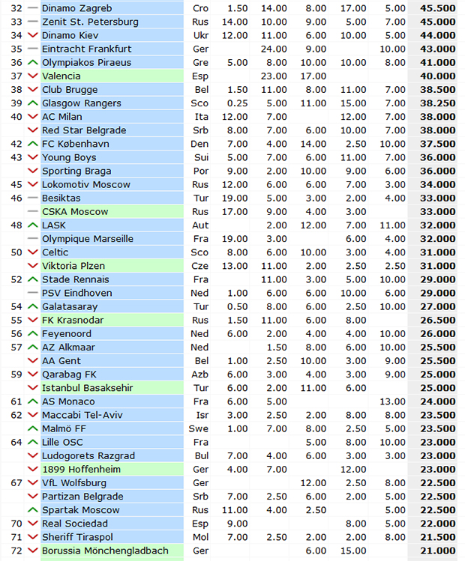
Task: Click rank number 48 beside LASK
Action: (16, 225)
